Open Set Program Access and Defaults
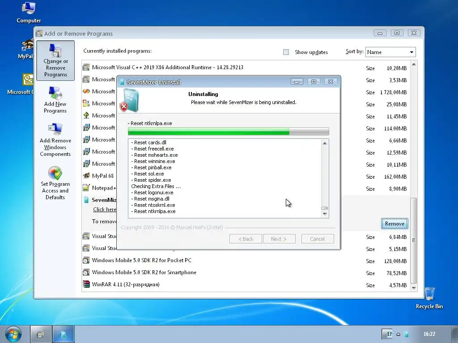 click(x=55, y=183)
